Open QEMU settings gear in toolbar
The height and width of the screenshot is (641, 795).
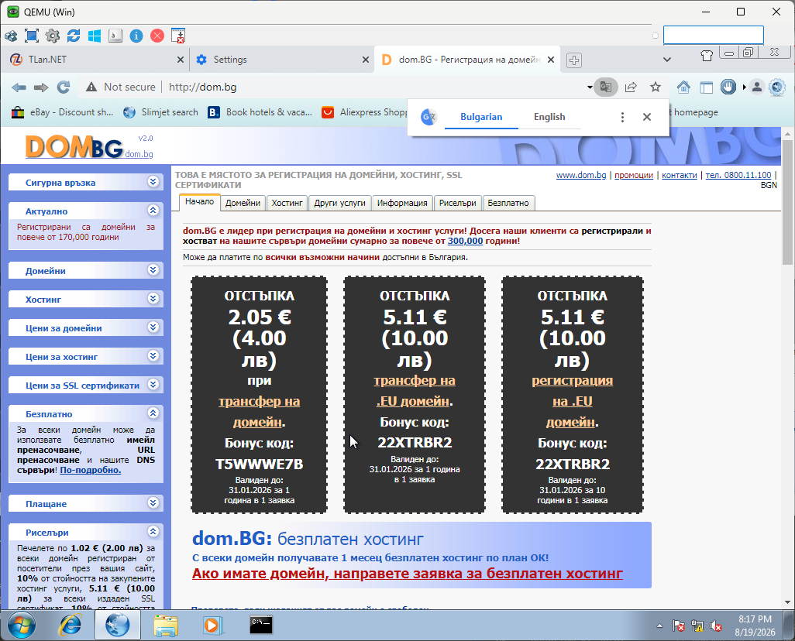52,36
